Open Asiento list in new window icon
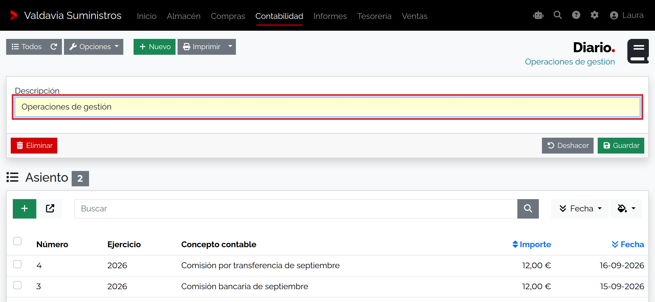 click(x=50, y=209)
